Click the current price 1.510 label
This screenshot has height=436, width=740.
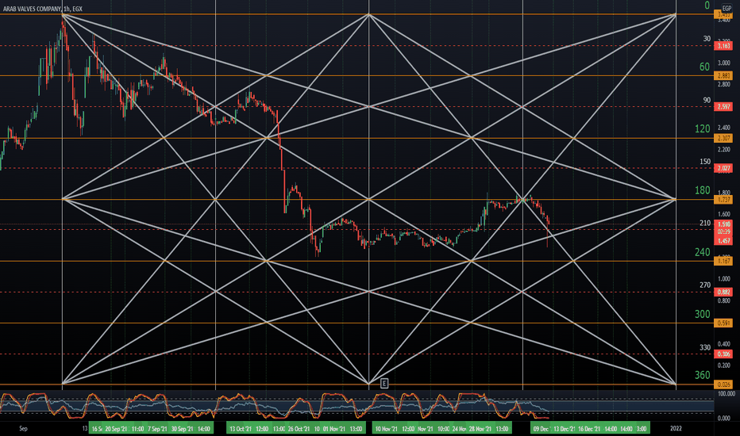click(723, 224)
